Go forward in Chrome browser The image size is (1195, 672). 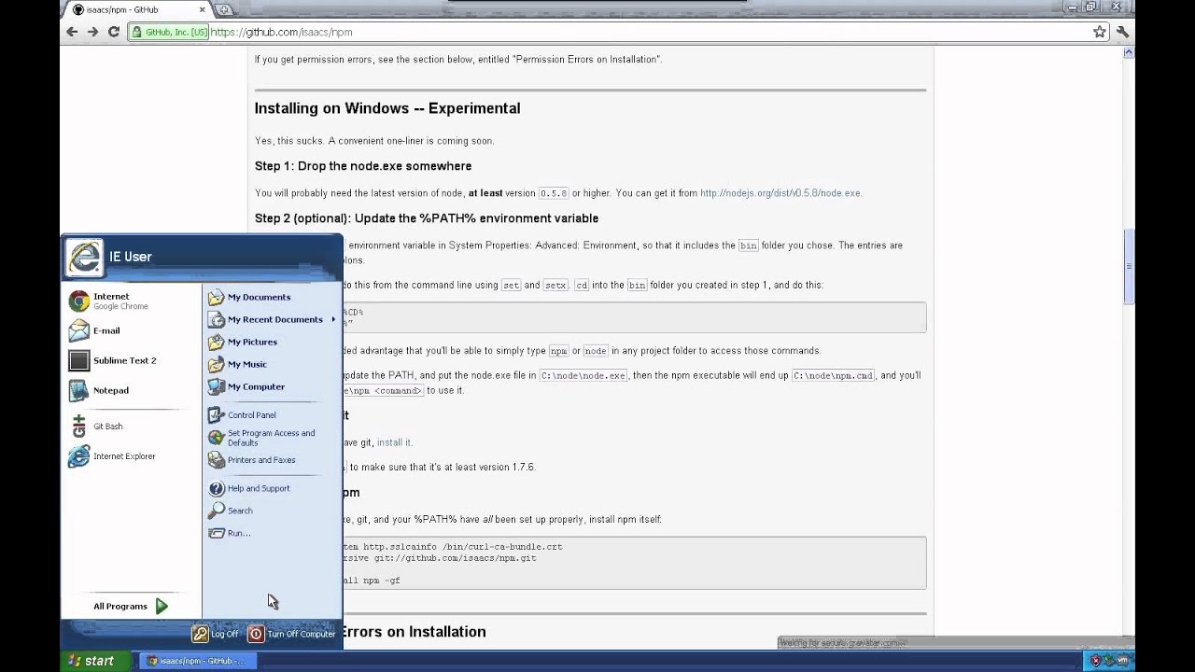coord(92,32)
